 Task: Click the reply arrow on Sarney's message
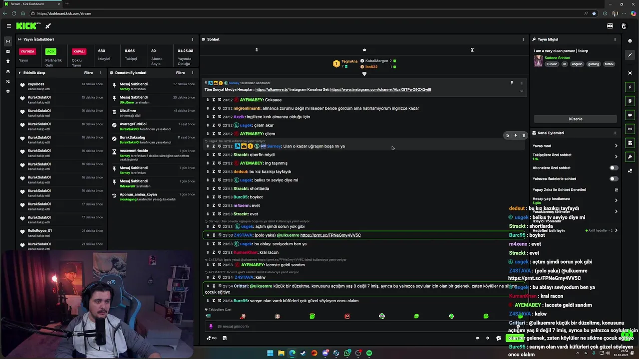tap(508, 135)
